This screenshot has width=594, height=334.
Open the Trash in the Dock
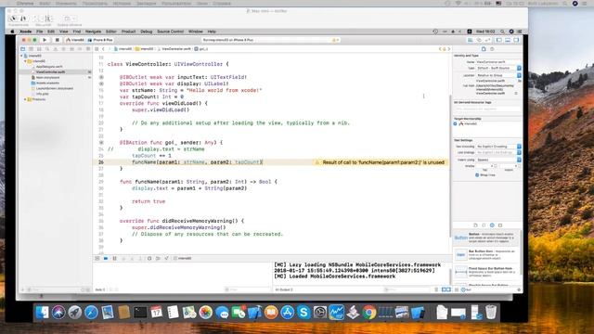click(x=491, y=313)
